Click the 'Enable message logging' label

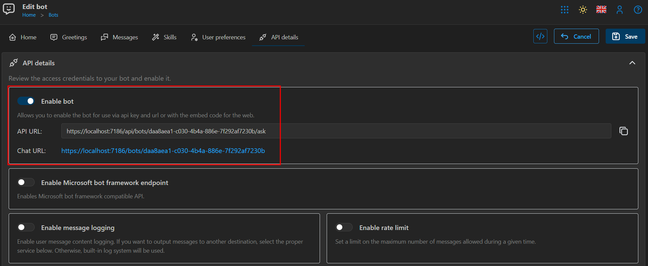[78, 228]
